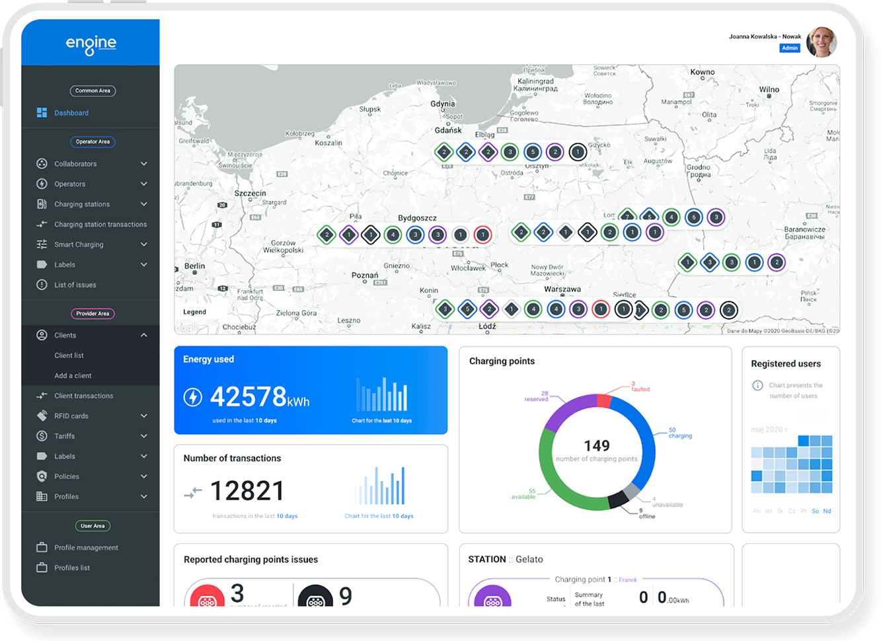This screenshot has width=881, height=641.
Task: Click the Policies shield icon
Action: coord(42,476)
